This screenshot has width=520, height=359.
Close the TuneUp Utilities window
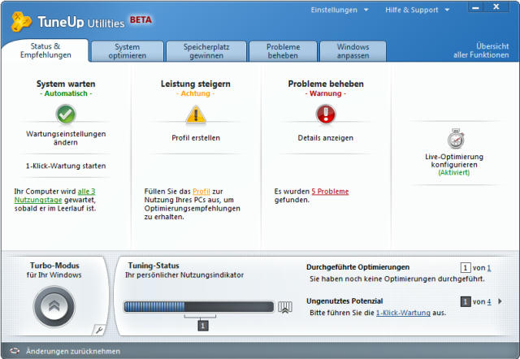(496, 7)
